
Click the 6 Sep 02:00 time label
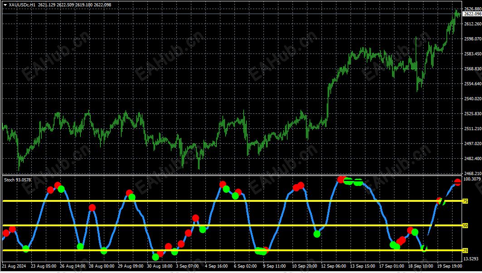pos(245,266)
